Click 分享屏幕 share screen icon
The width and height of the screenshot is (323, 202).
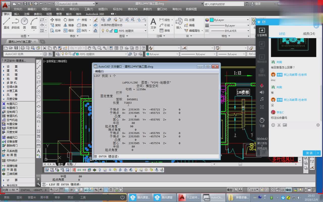(262, 32)
